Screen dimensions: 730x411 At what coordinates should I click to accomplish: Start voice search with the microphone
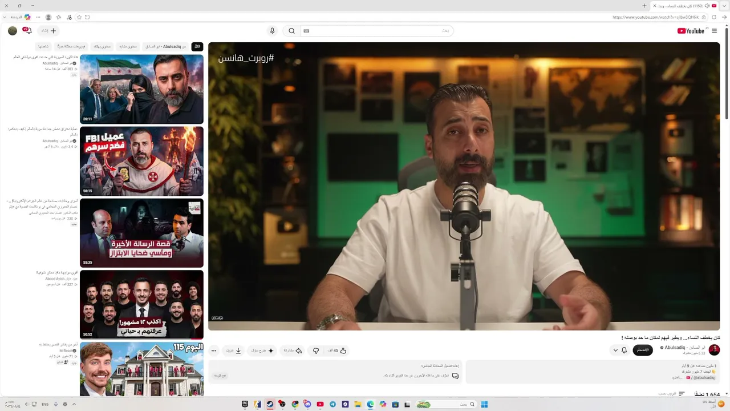272,31
